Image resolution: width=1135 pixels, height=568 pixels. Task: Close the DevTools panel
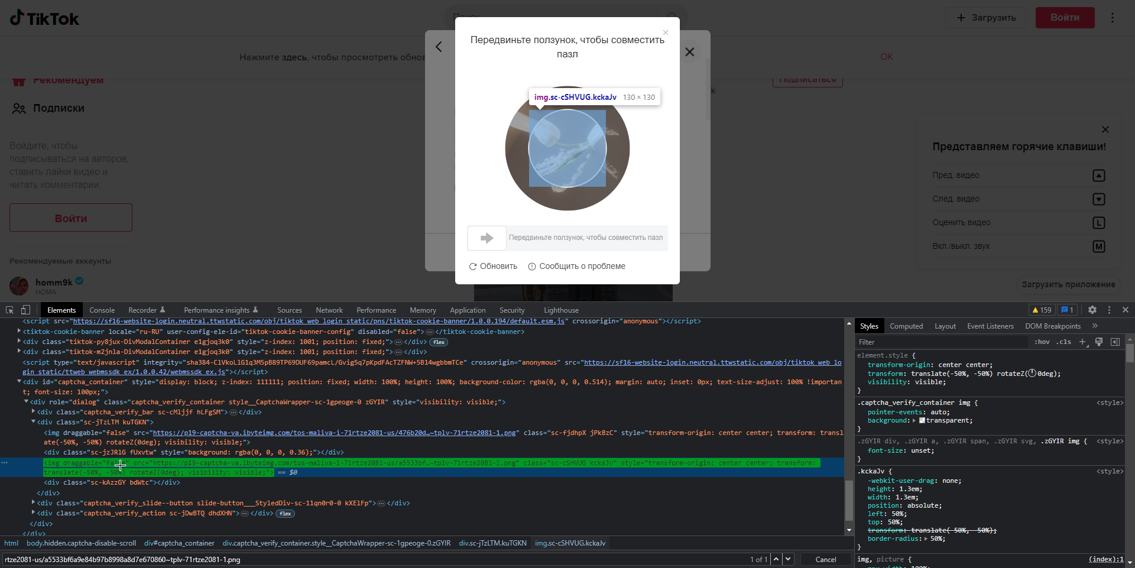point(1126,310)
